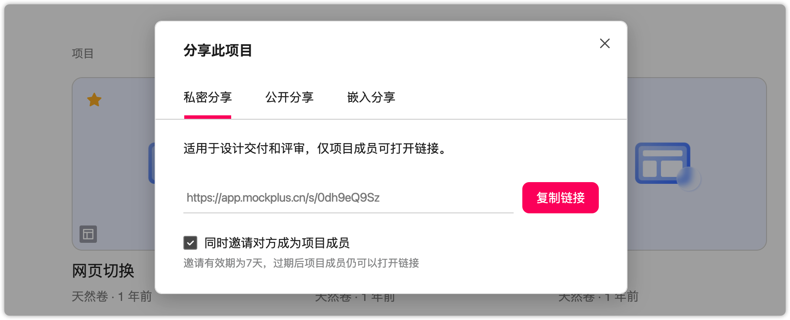Switch to the 公开分享 tab
The image size is (790, 320).
tap(289, 97)
